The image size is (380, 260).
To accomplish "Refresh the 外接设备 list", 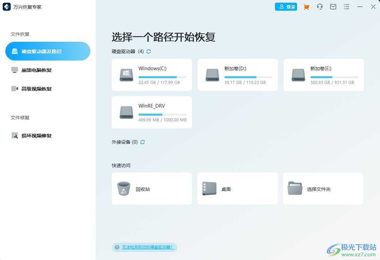I will (x=142, y=142).
